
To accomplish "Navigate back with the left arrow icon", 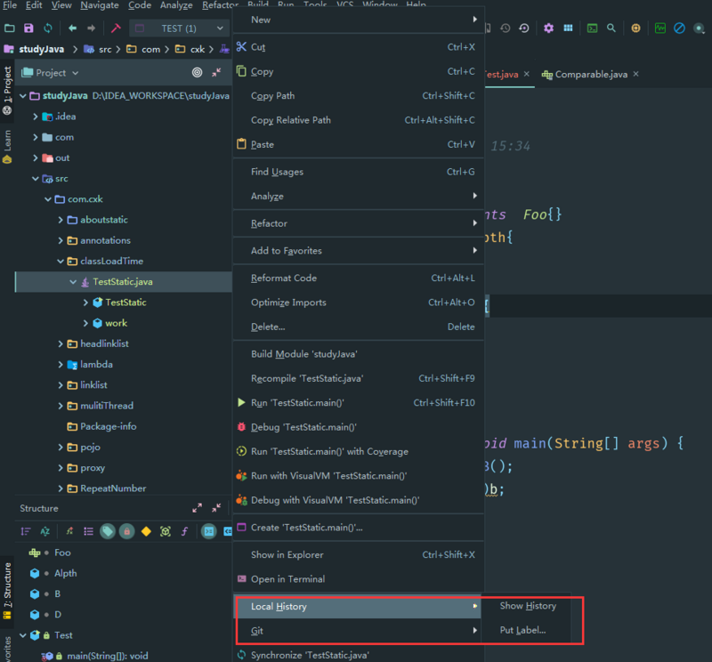I will pos(72,28).
